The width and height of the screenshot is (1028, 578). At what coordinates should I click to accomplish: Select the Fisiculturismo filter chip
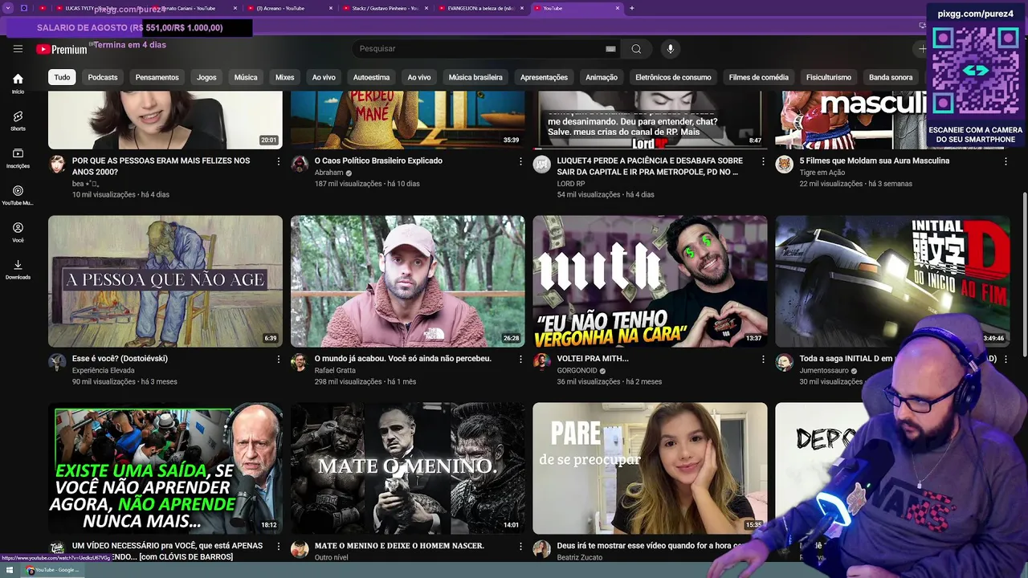pos(829,77)
